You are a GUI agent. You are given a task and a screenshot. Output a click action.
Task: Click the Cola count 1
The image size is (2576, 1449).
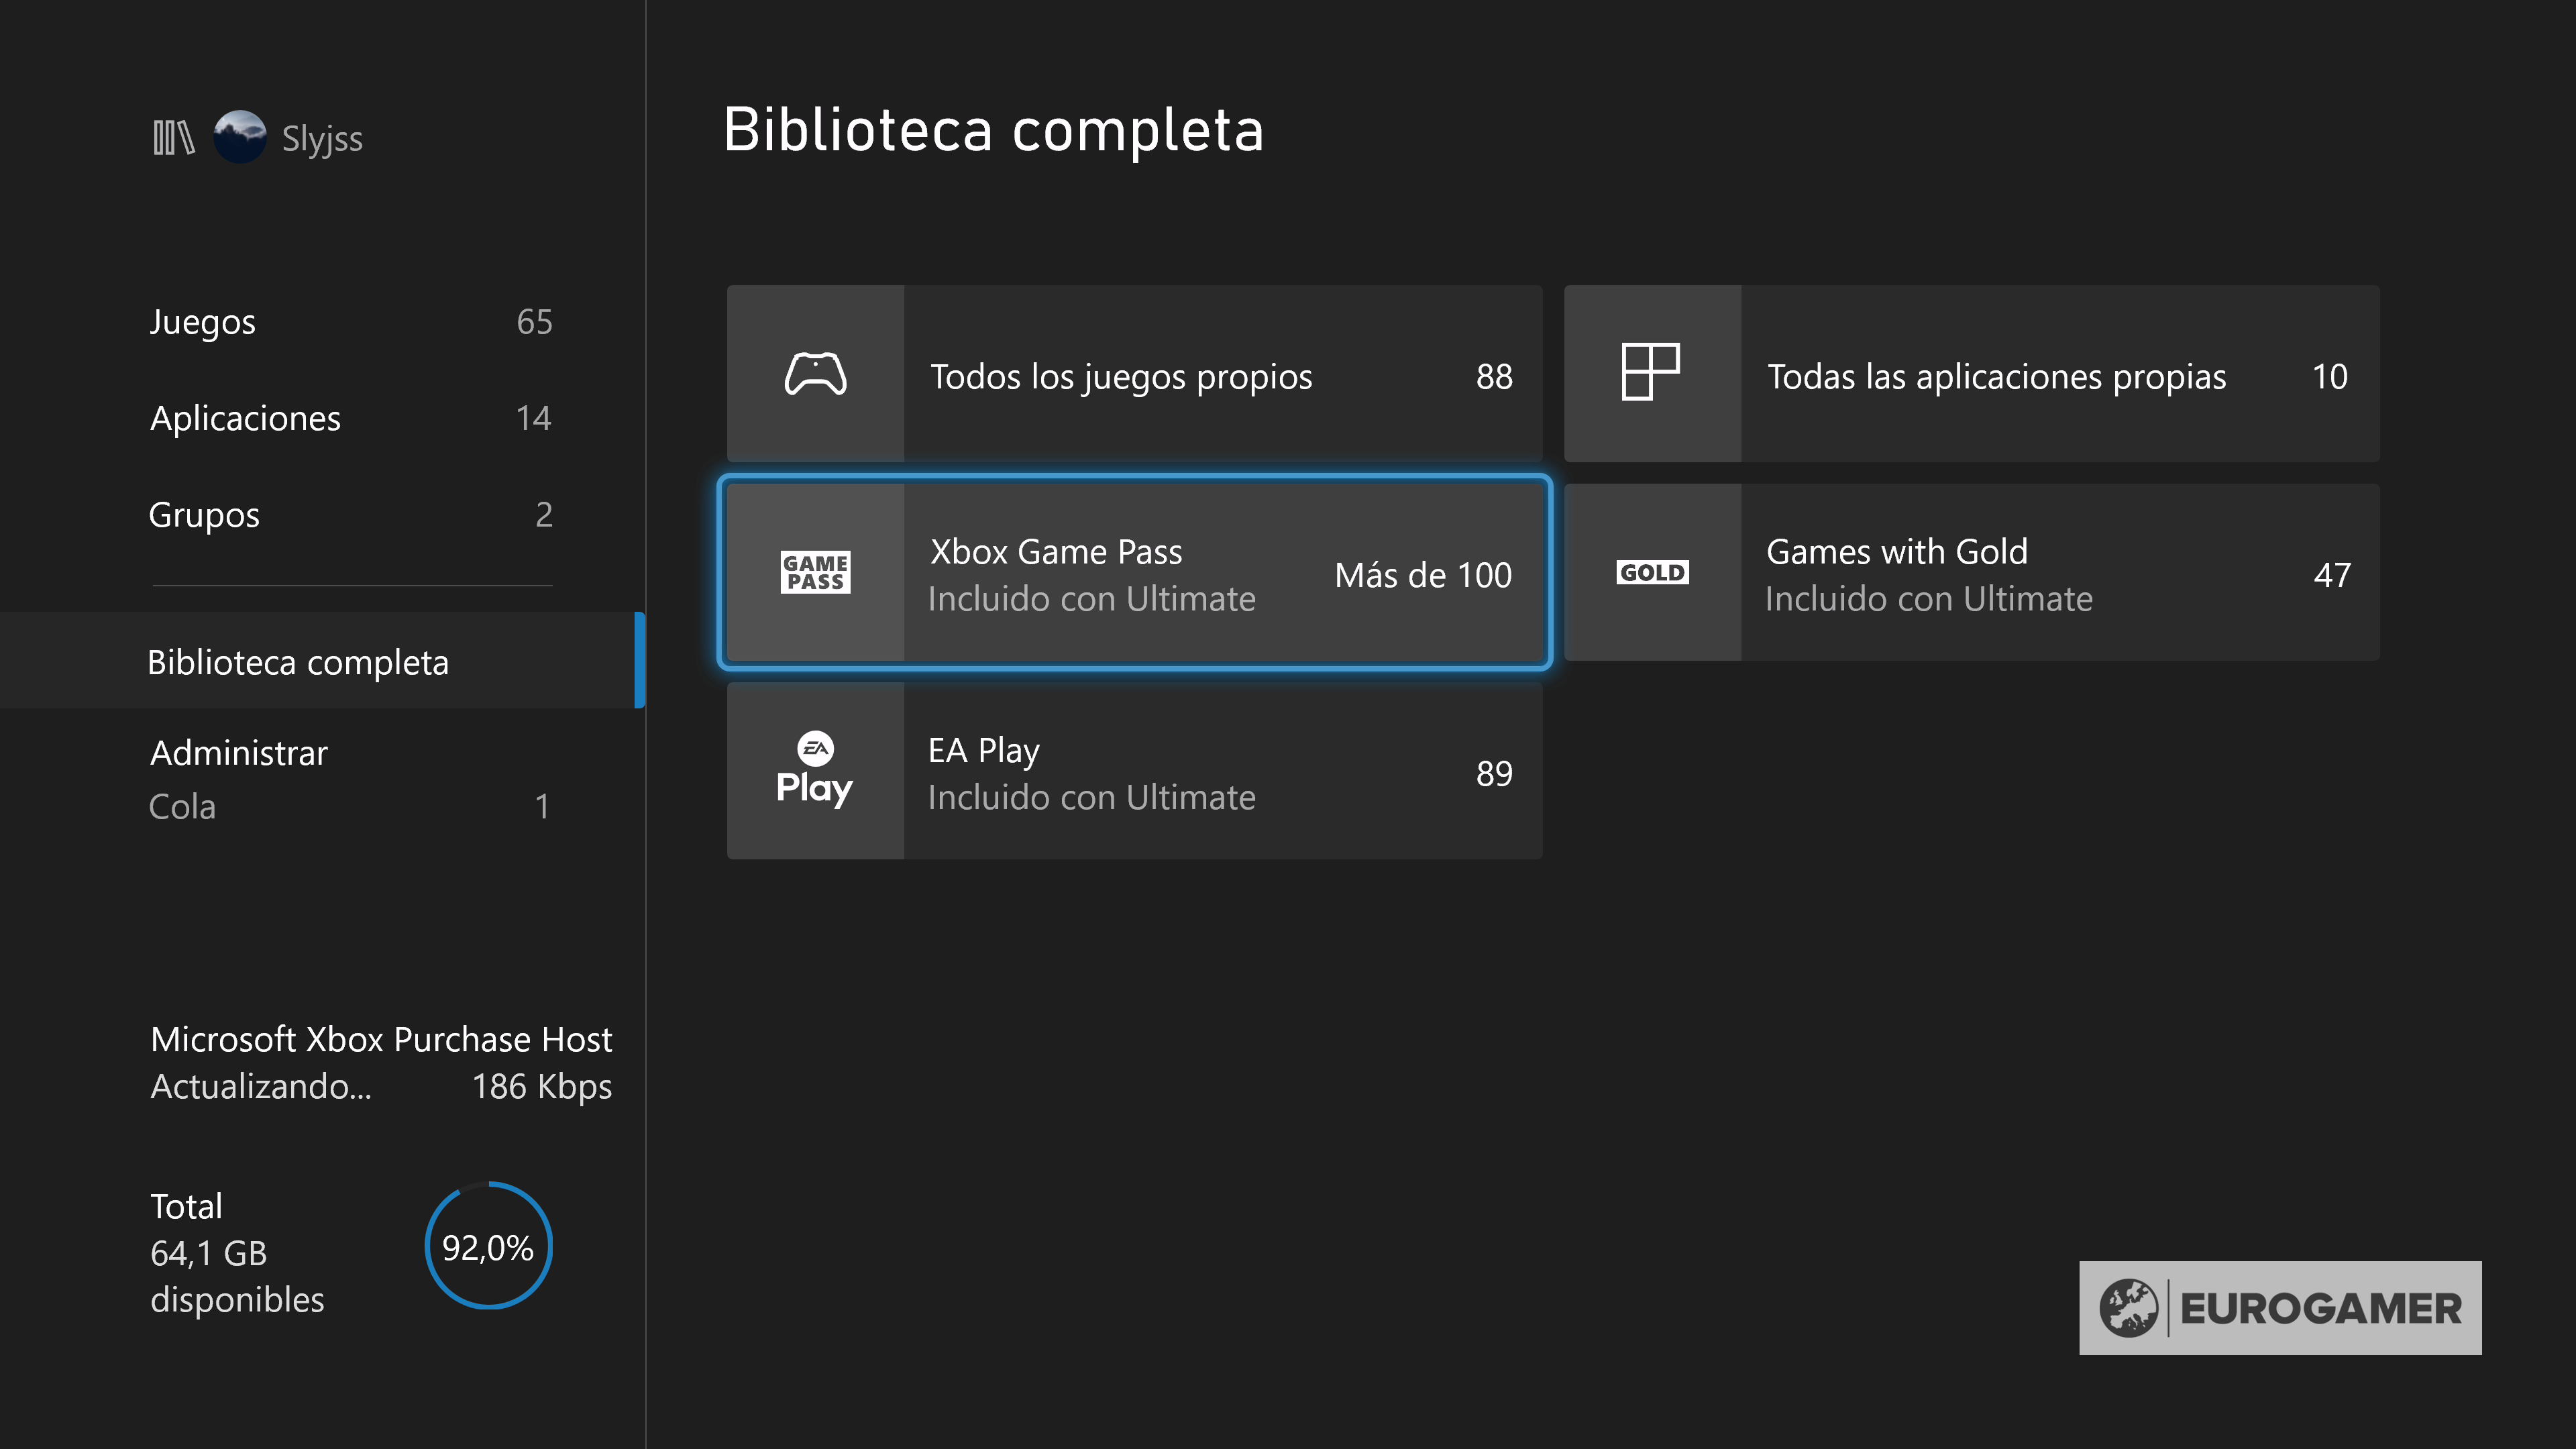(x=542, y=807)
